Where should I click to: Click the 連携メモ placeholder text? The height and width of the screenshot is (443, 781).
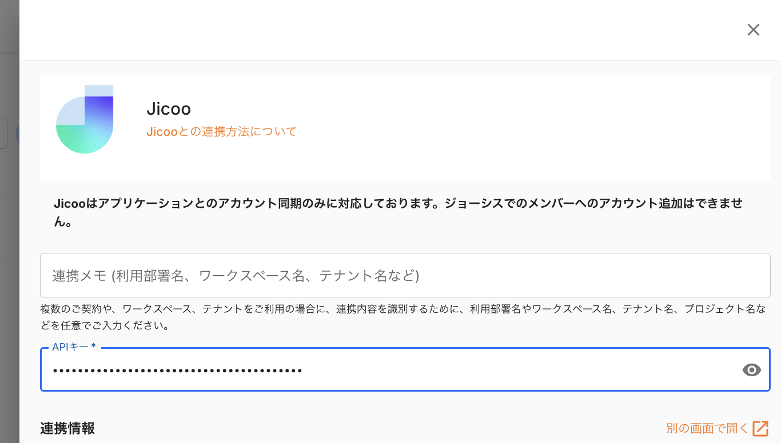(x=236, y=276)
